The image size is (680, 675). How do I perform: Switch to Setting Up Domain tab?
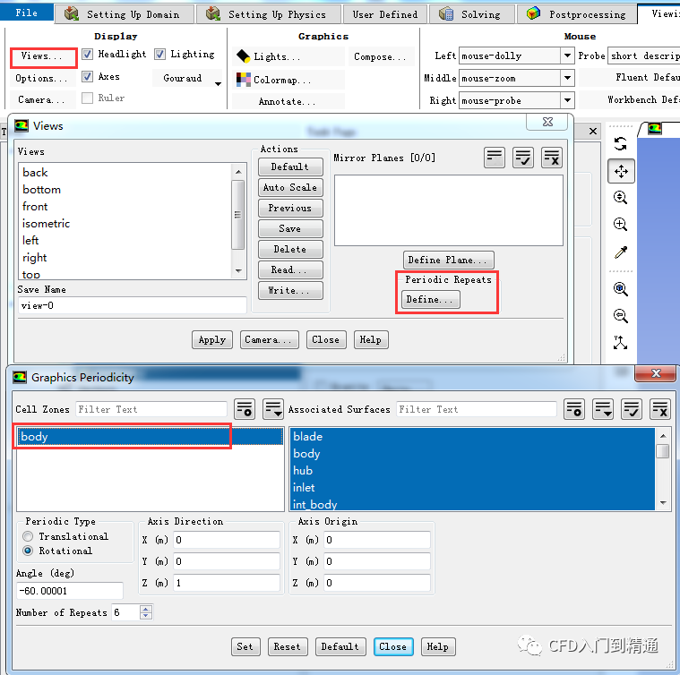[x=124, y=13]
